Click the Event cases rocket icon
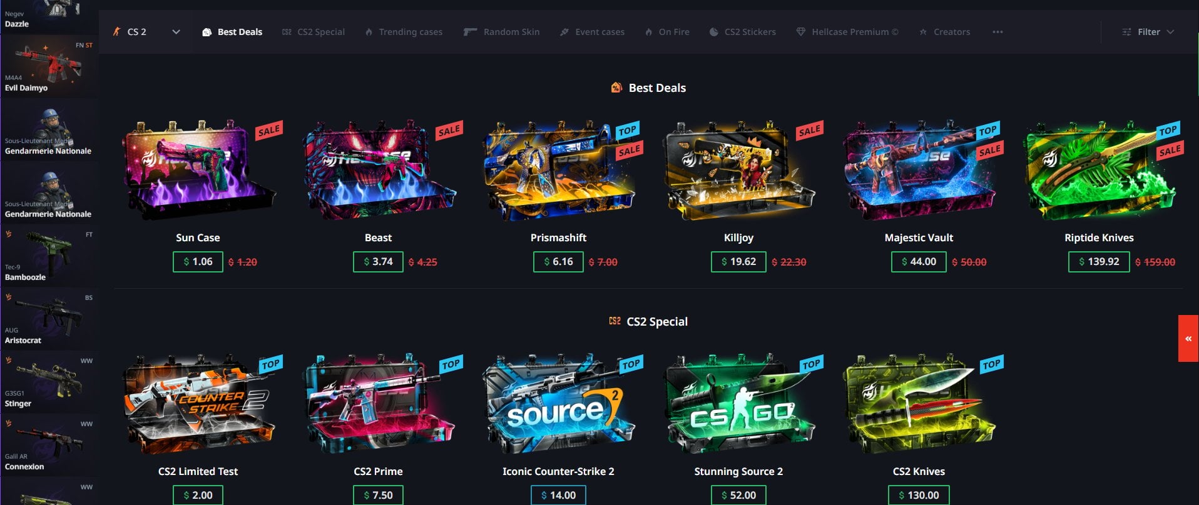Screen dimensions: 1199x505 [x=564, y=32]
